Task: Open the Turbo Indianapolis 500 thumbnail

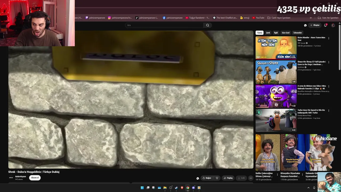Action: (276, 120)
